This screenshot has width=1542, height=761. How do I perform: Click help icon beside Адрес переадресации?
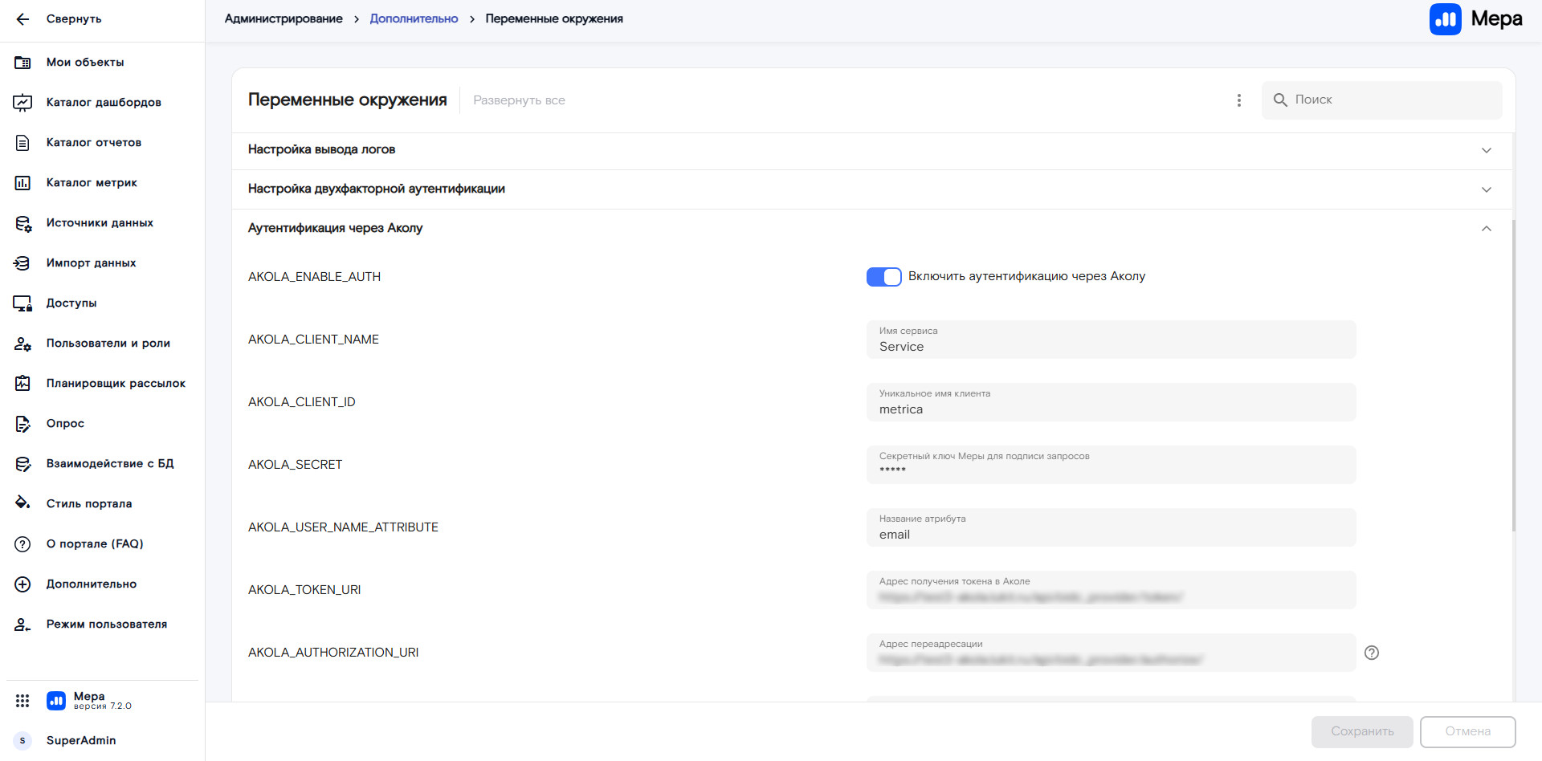pos(1371,653)
